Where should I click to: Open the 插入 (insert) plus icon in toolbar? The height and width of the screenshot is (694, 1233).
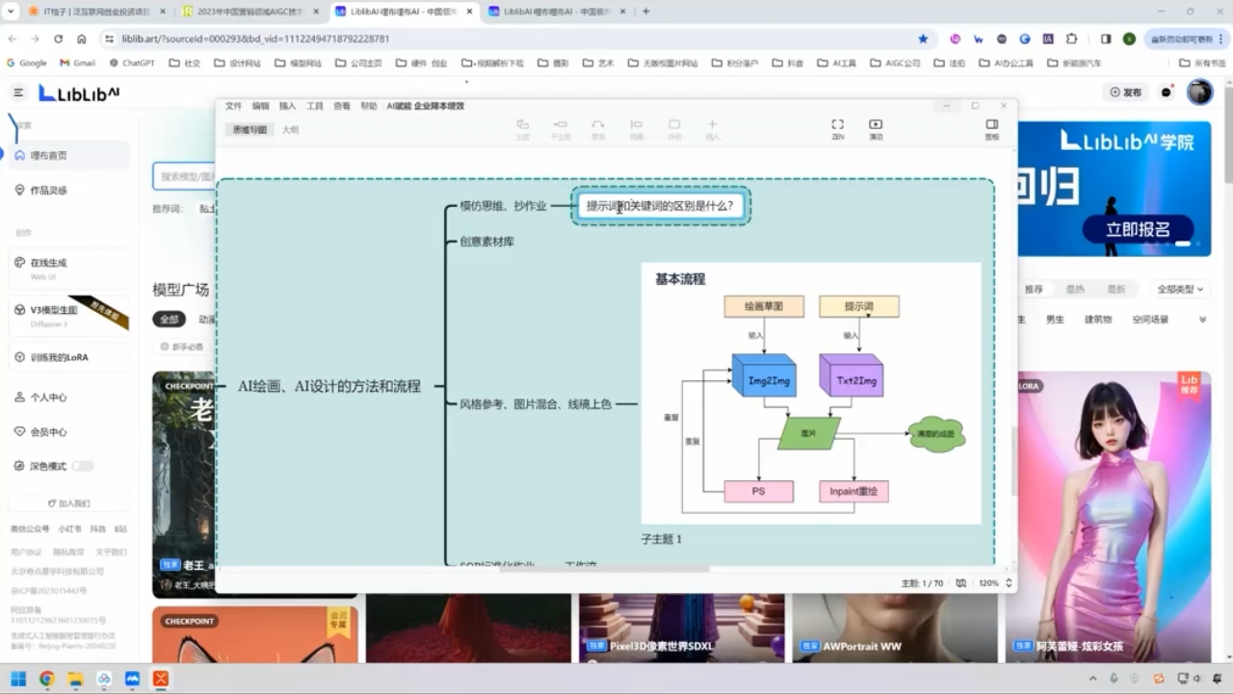pyautogui.click(x=713, y=126)
